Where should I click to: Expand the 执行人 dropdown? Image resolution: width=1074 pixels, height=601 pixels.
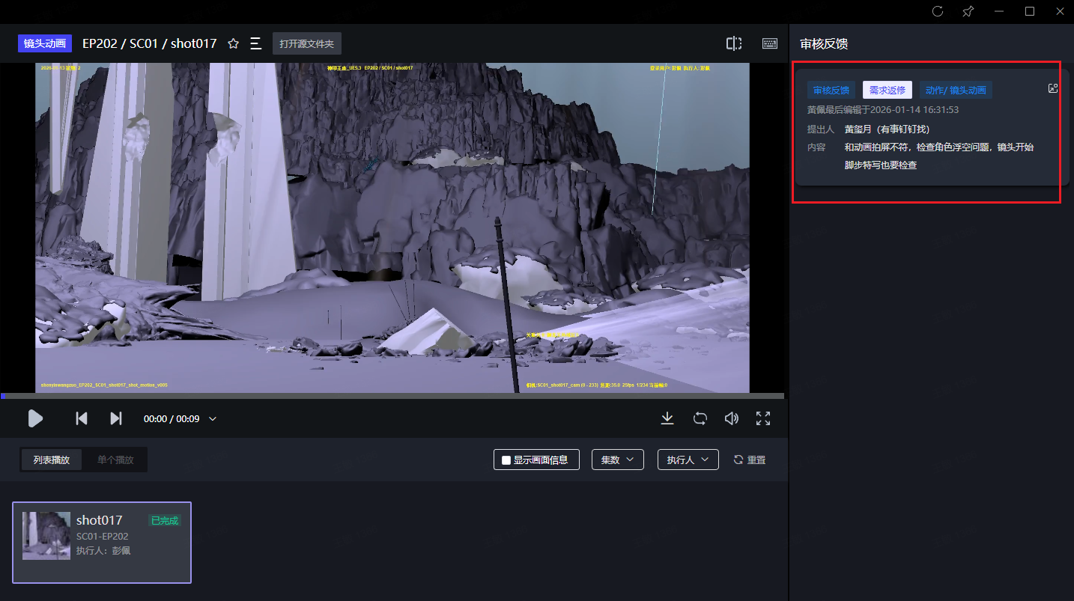[688, 460]
